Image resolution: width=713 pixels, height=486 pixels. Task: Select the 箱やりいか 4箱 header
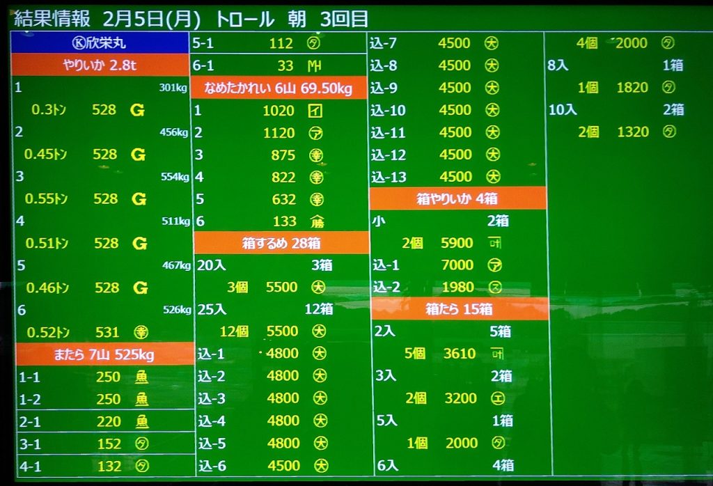pyautogui.click(x=457, y=198)
